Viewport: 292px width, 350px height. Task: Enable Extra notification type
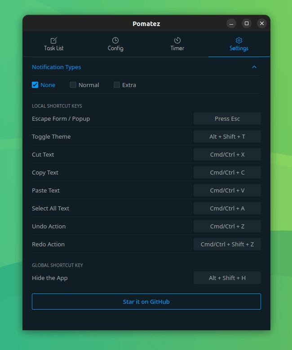point(117,85)
